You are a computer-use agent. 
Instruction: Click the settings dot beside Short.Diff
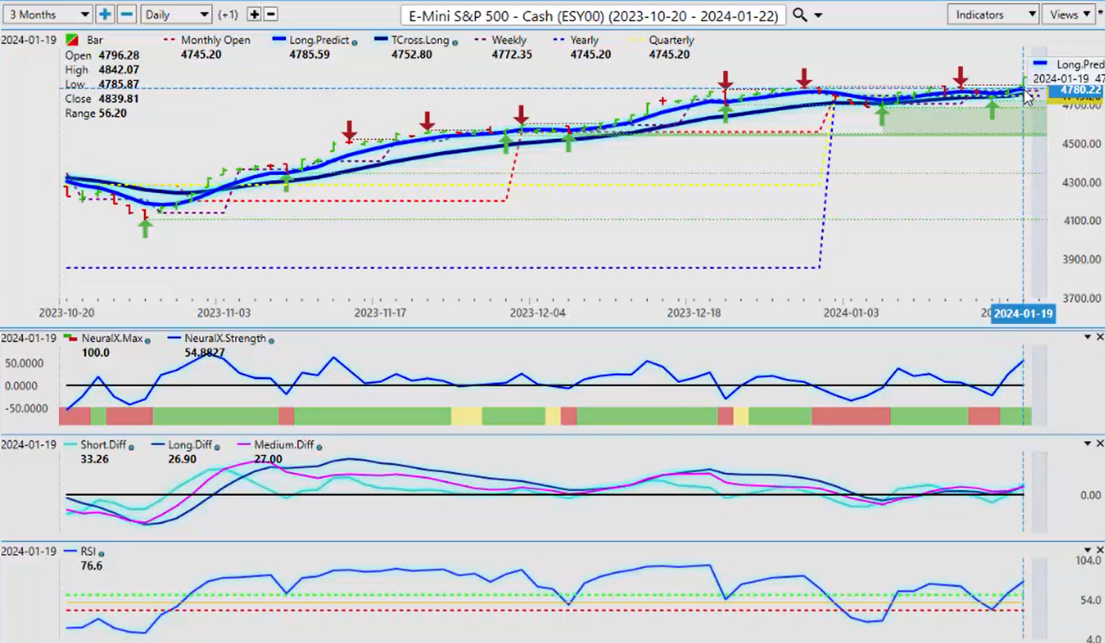pos(131,447)
